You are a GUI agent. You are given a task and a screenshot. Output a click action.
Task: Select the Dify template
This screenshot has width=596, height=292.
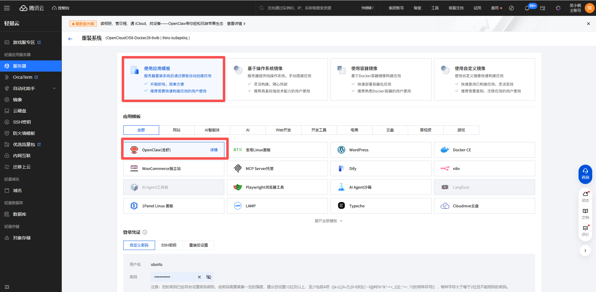point(381,168)
